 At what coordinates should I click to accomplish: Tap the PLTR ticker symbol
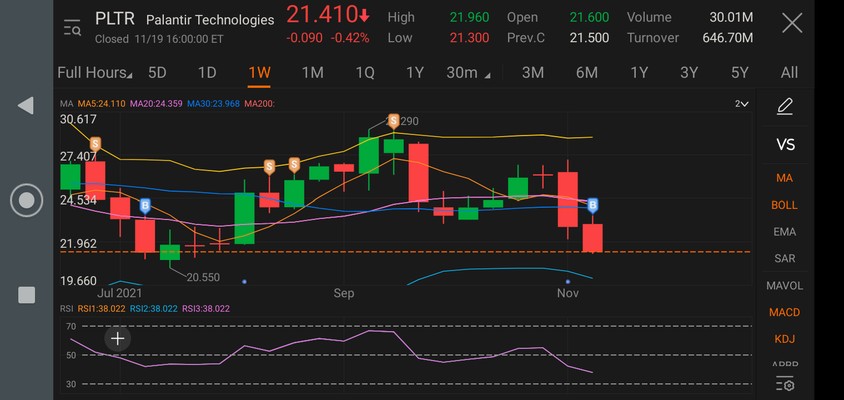point(115,18)
